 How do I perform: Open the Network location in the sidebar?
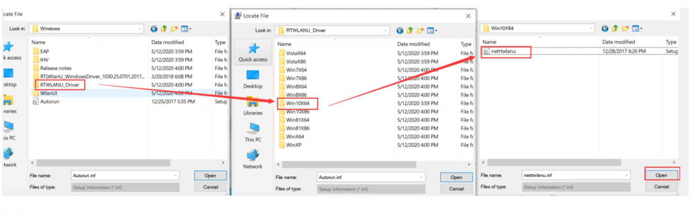coord(253,159)
